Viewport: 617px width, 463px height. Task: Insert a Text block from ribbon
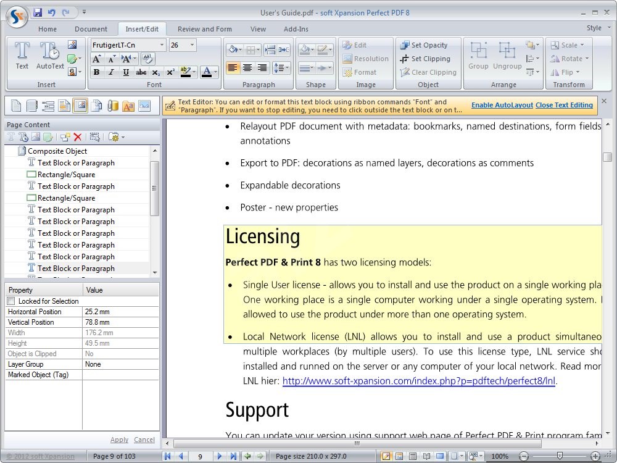22,56
